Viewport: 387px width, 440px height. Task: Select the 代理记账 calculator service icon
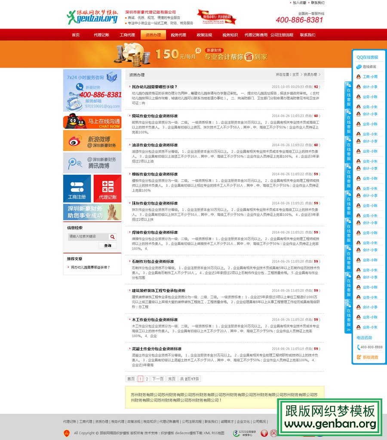tap(107, 188)
